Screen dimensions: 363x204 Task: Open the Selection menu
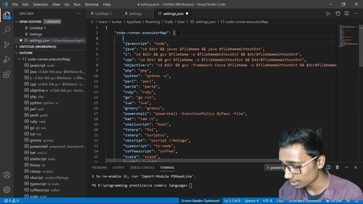(40, 5)
